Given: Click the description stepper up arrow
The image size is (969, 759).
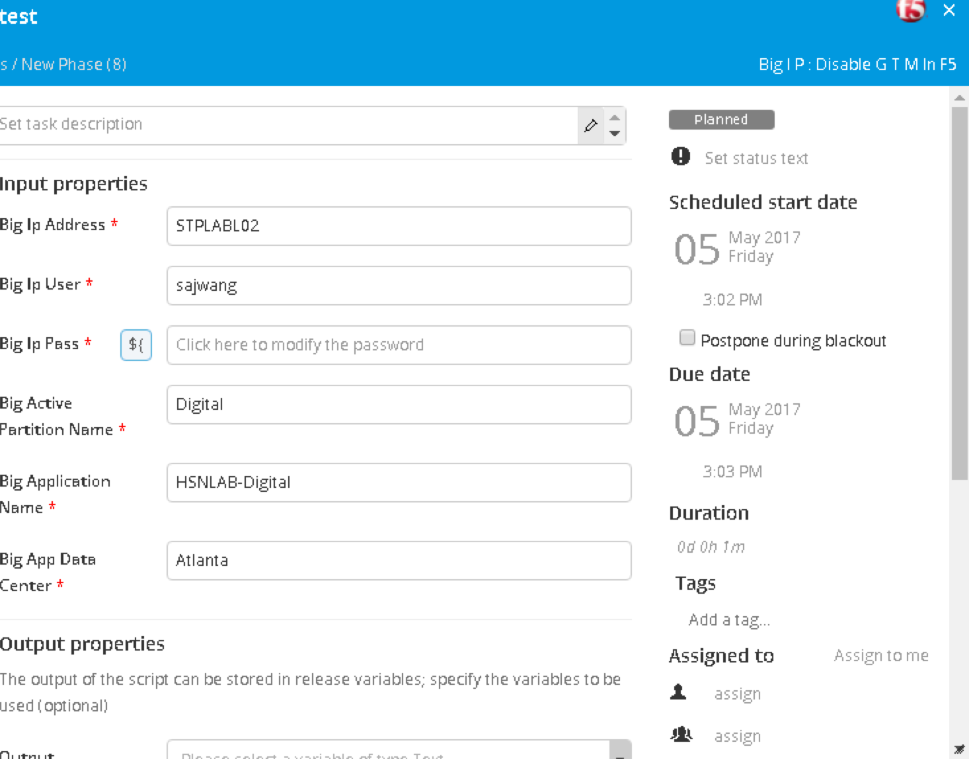Looking at the screenshot, I should tap(615, 118).
